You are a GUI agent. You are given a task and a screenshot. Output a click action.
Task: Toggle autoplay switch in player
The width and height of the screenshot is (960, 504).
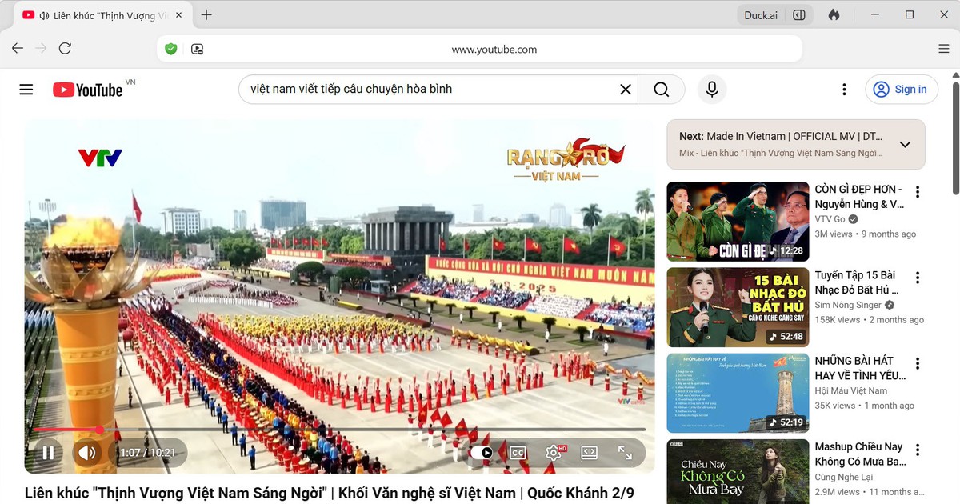pos(482,453)
